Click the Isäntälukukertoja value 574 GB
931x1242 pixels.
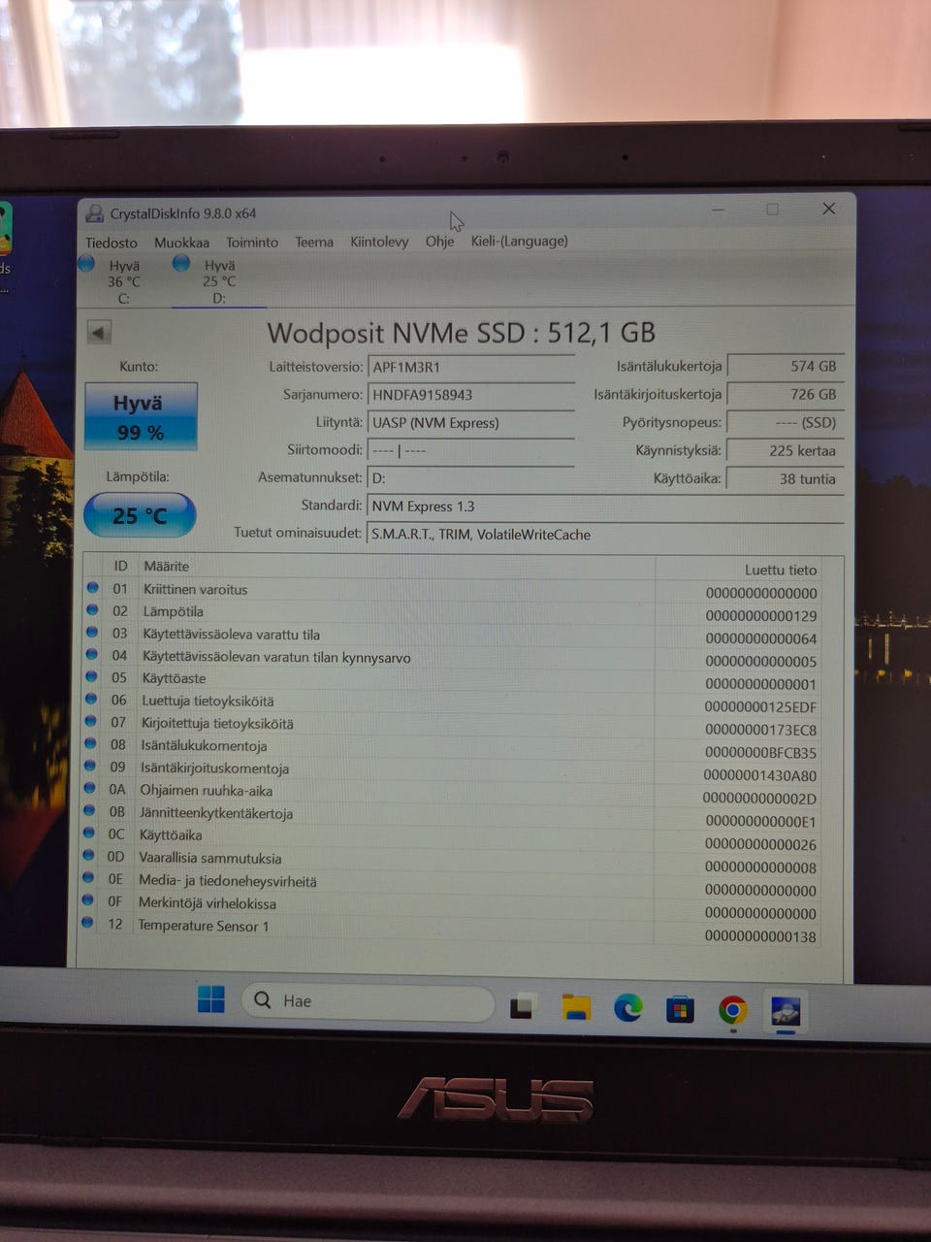(x=785, y=366)
